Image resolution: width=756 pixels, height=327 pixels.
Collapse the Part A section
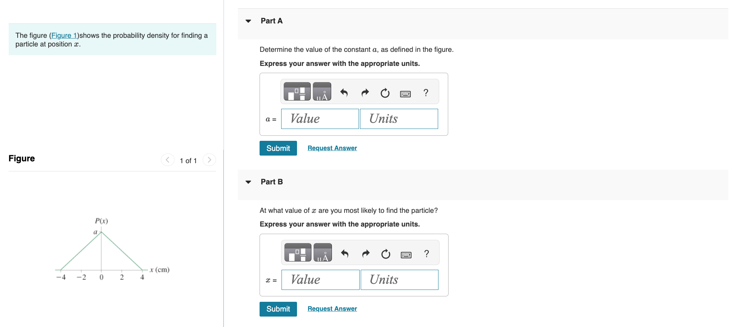point(248,21)
